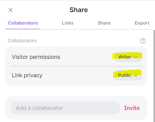The image size is (155, 122).
Task: Focus the Add a collaborator field
Action: 65,108
